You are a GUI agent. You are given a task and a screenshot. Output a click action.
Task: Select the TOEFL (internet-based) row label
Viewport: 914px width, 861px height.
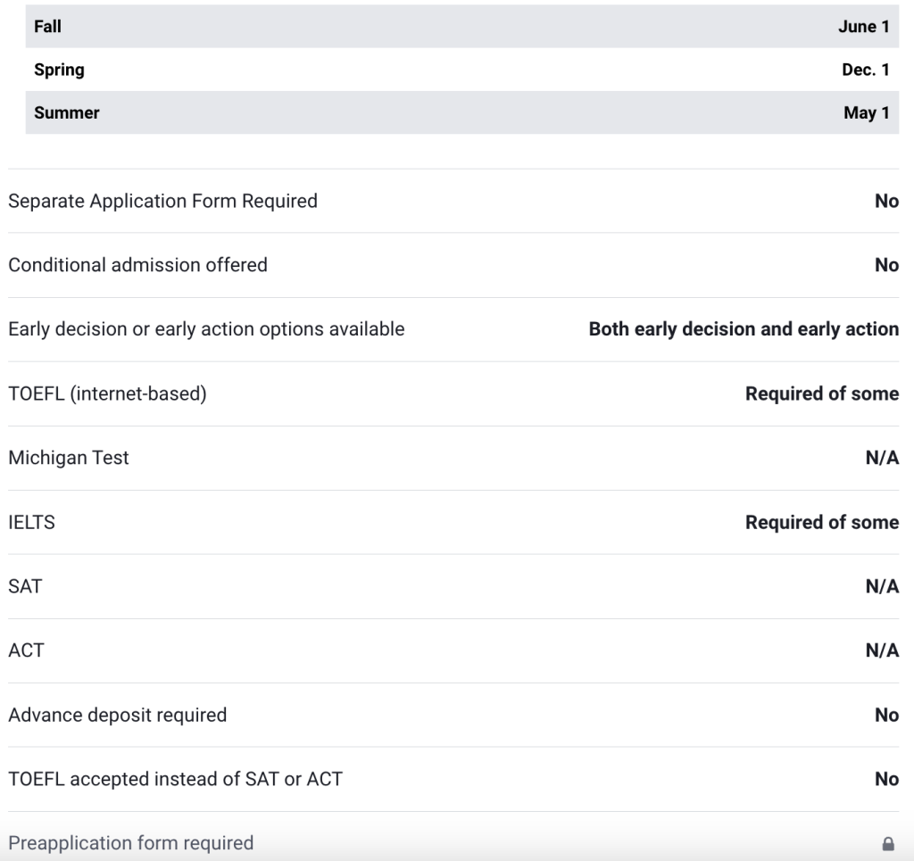pyautogui.click(x=107, y=393)
